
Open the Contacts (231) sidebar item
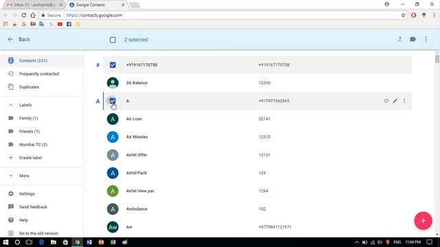(x=41, y=60)
